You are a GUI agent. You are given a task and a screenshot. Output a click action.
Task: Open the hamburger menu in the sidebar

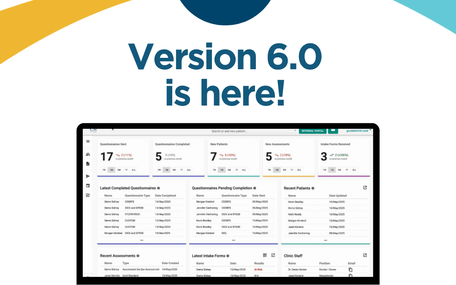point(88,141)
